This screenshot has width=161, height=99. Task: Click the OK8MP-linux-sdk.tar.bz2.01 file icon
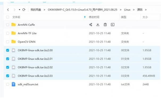14,59
